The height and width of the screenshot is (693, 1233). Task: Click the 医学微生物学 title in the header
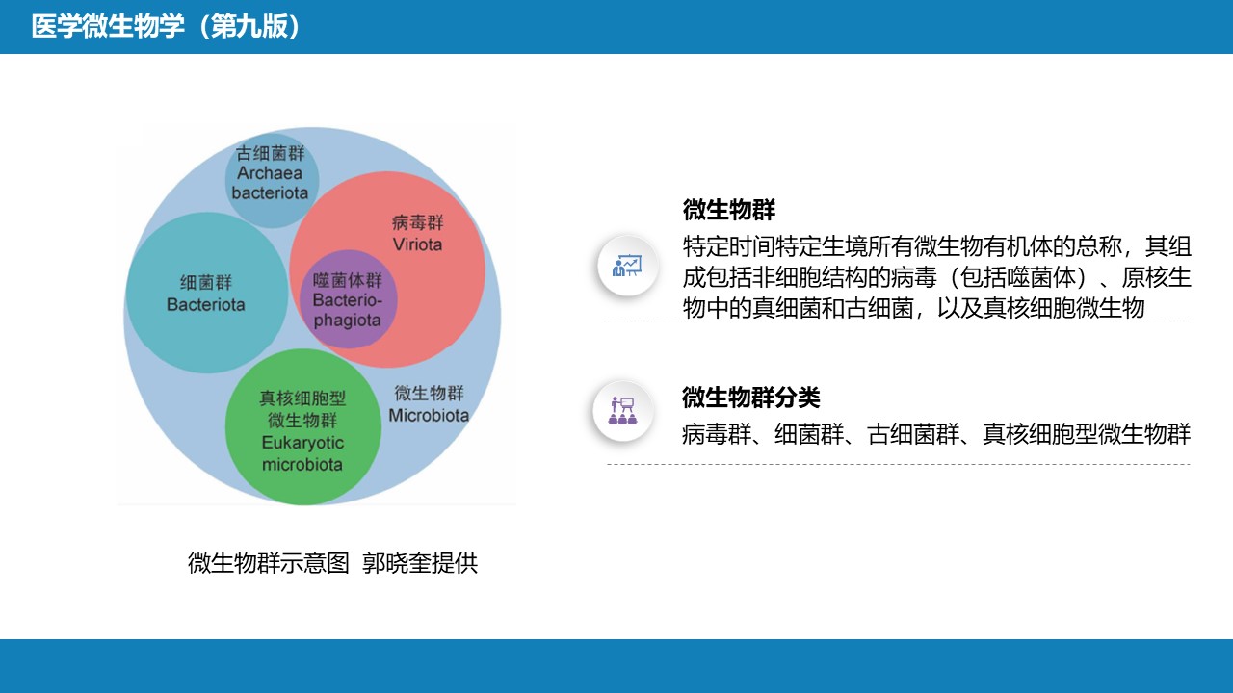[x=107, y=27]
